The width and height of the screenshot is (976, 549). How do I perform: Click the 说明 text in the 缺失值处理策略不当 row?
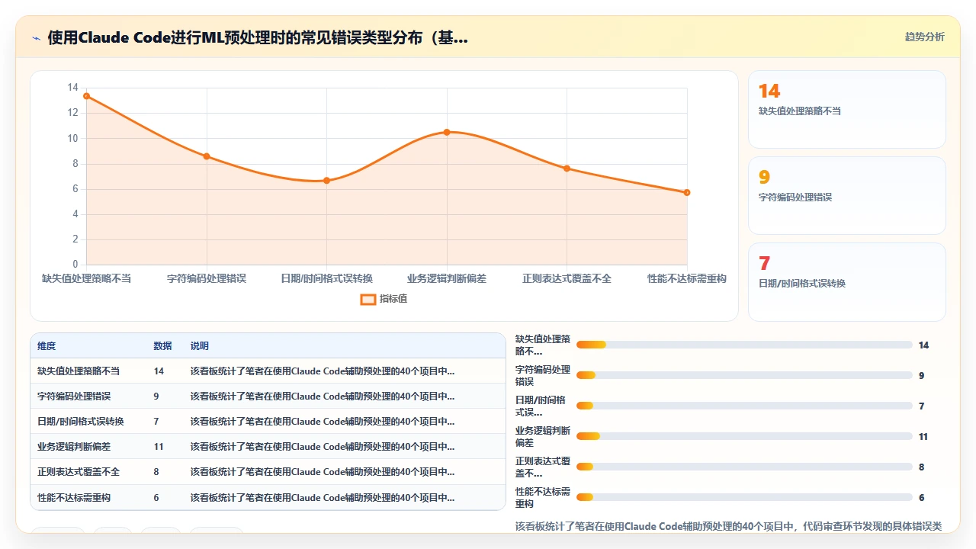(323, 371)
